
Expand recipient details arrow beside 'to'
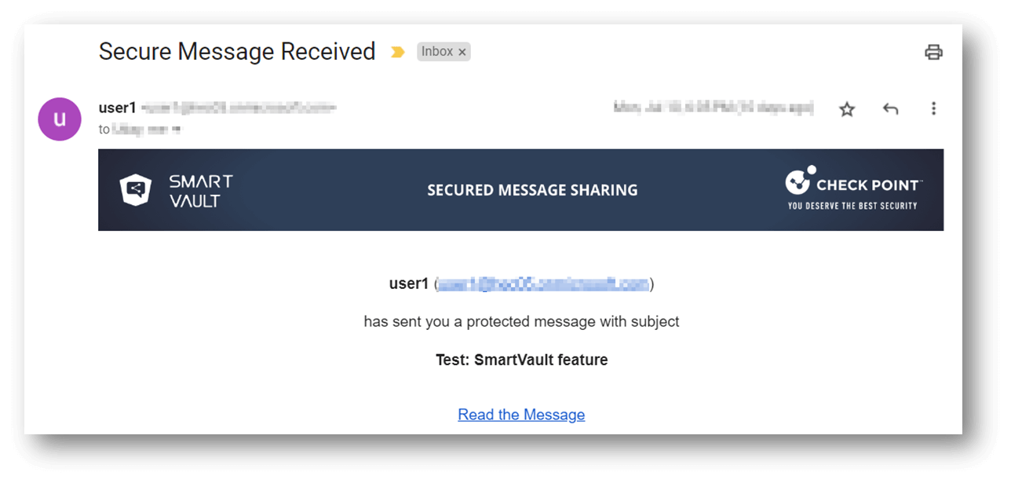[177, 130]
